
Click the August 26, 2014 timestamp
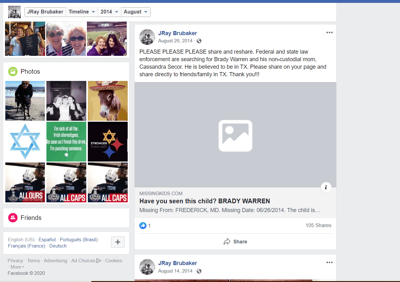(175, 41)
